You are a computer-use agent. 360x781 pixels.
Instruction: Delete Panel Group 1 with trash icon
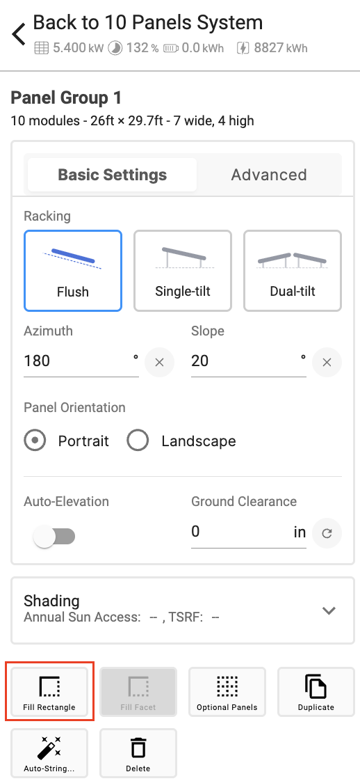tap(138, 753)
